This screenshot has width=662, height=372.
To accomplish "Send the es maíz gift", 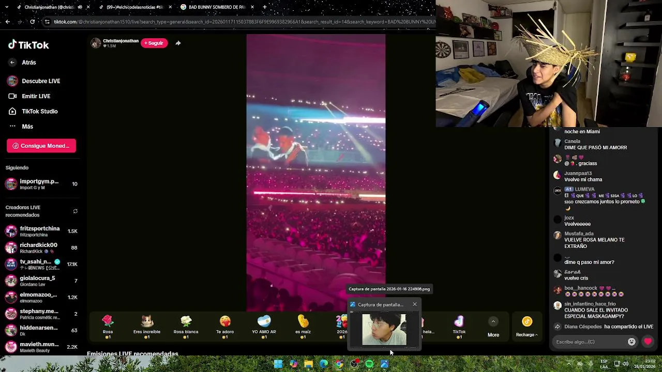I will pyautogui.click(x=303, y=327).
